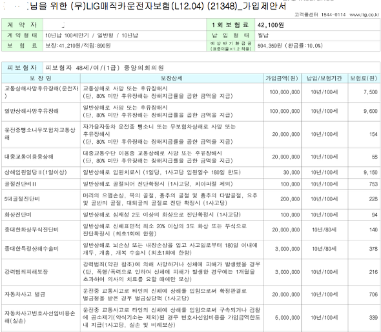Click the 피보험자 label cell on the blue background
Viewport: 381px width, 332px height.
point(22,68)
